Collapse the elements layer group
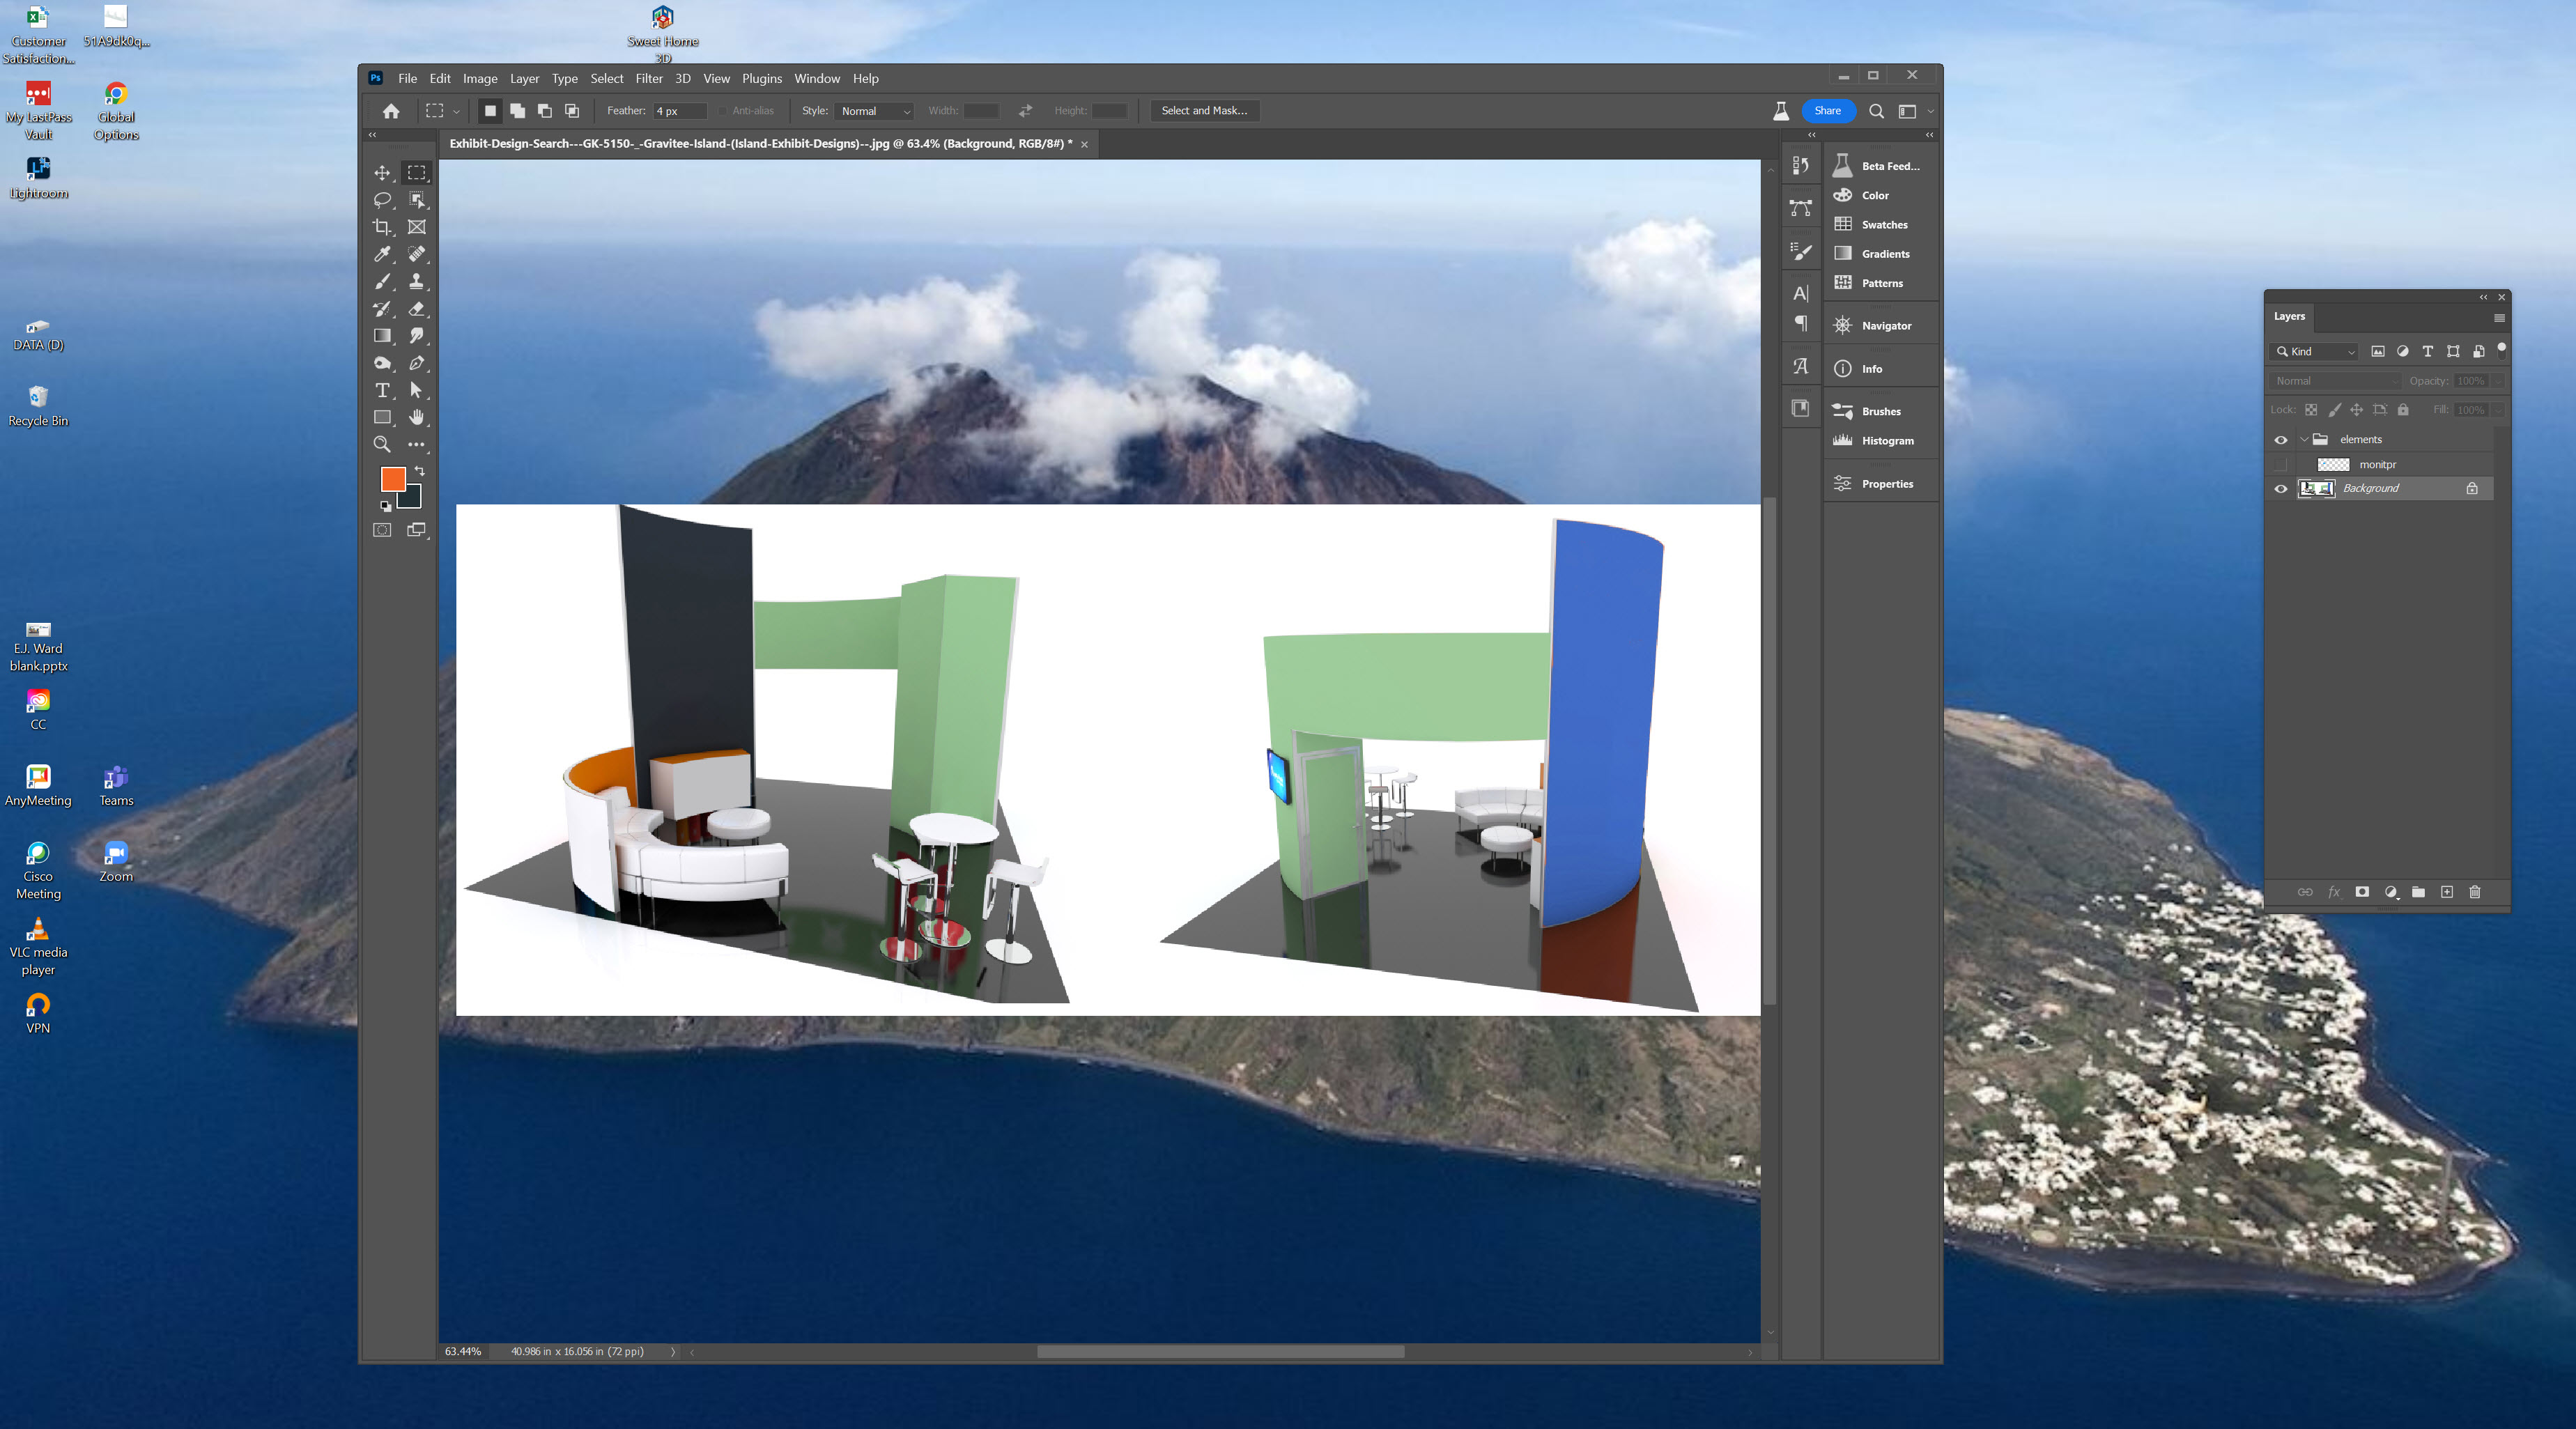 tap(2305, 439)
